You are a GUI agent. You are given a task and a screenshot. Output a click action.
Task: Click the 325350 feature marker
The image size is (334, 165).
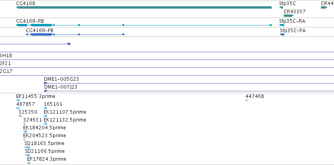(20, 116)
